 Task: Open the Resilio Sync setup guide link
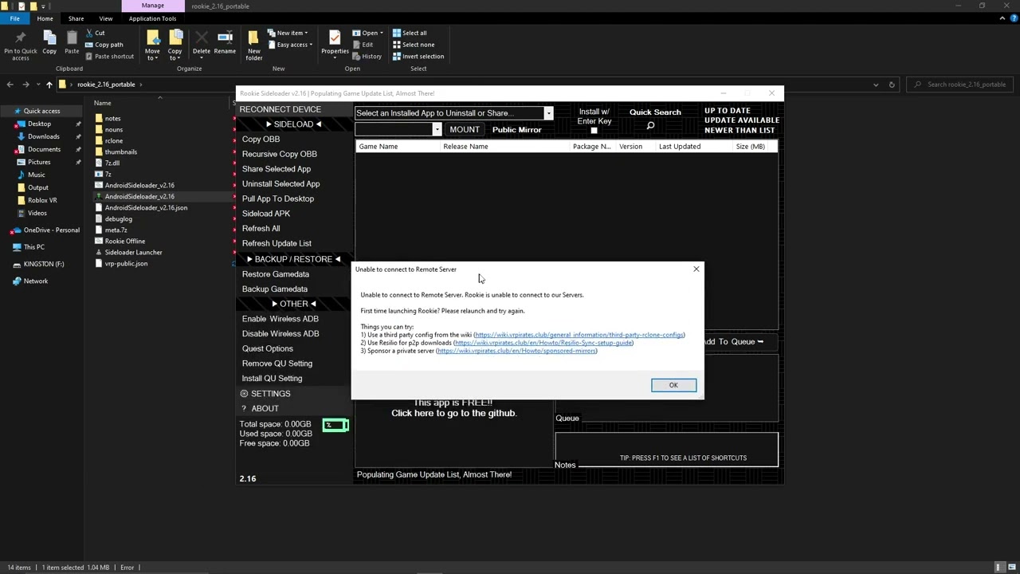tap(543, 343)
